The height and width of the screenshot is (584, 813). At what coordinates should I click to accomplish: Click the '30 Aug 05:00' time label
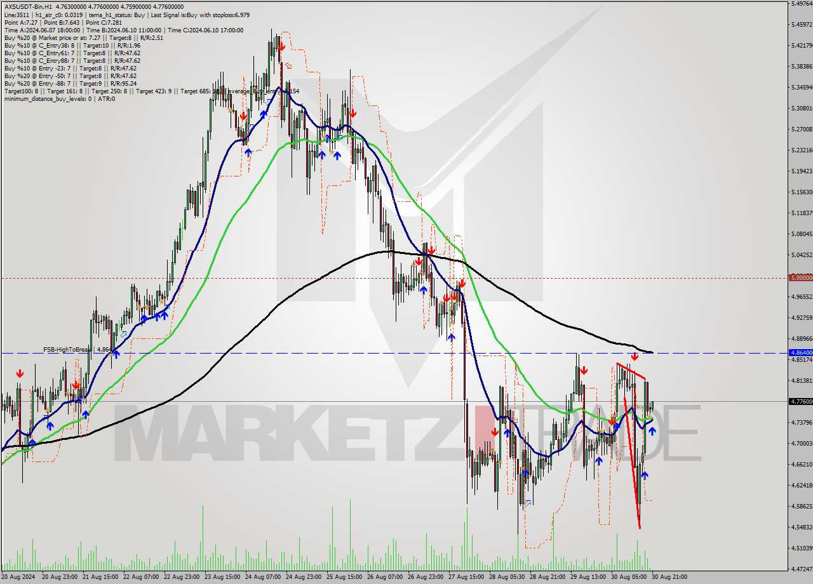pos(628,577)
